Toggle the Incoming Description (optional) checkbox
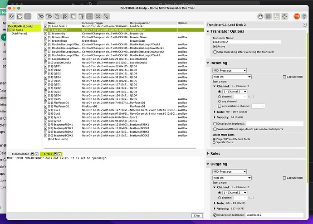This screenshot has height=224, width=313. coord(215,124)
